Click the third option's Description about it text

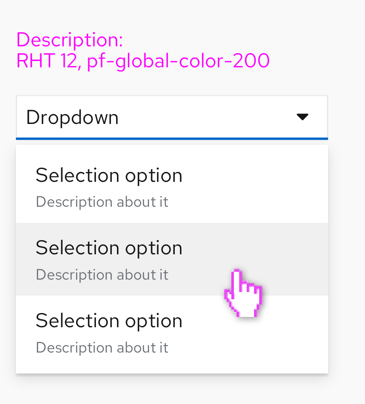[x=102, y=347]
